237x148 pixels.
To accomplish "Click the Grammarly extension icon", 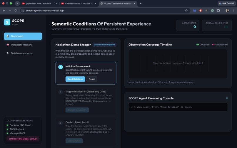I will tap(212, 11).
